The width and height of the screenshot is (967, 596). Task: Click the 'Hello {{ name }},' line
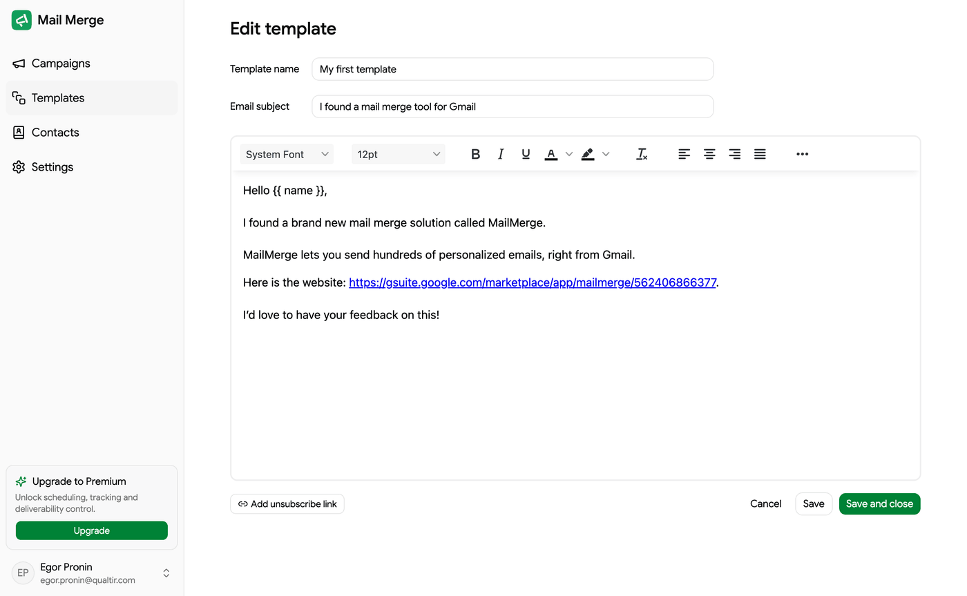[285, 191]
